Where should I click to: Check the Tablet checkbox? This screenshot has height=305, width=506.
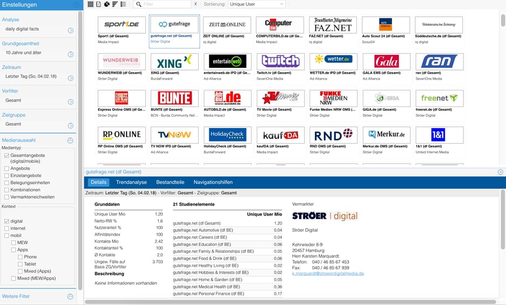[20, 264]
